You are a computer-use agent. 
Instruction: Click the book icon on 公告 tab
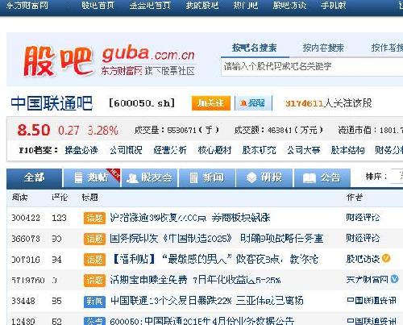tap(310, 177)
